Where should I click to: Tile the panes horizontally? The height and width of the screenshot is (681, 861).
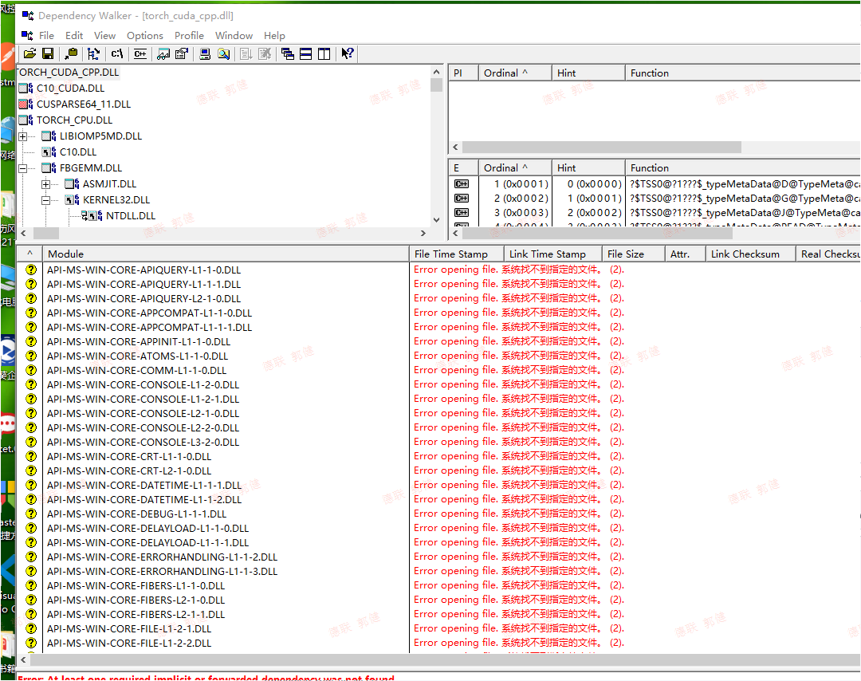(306, 53)
